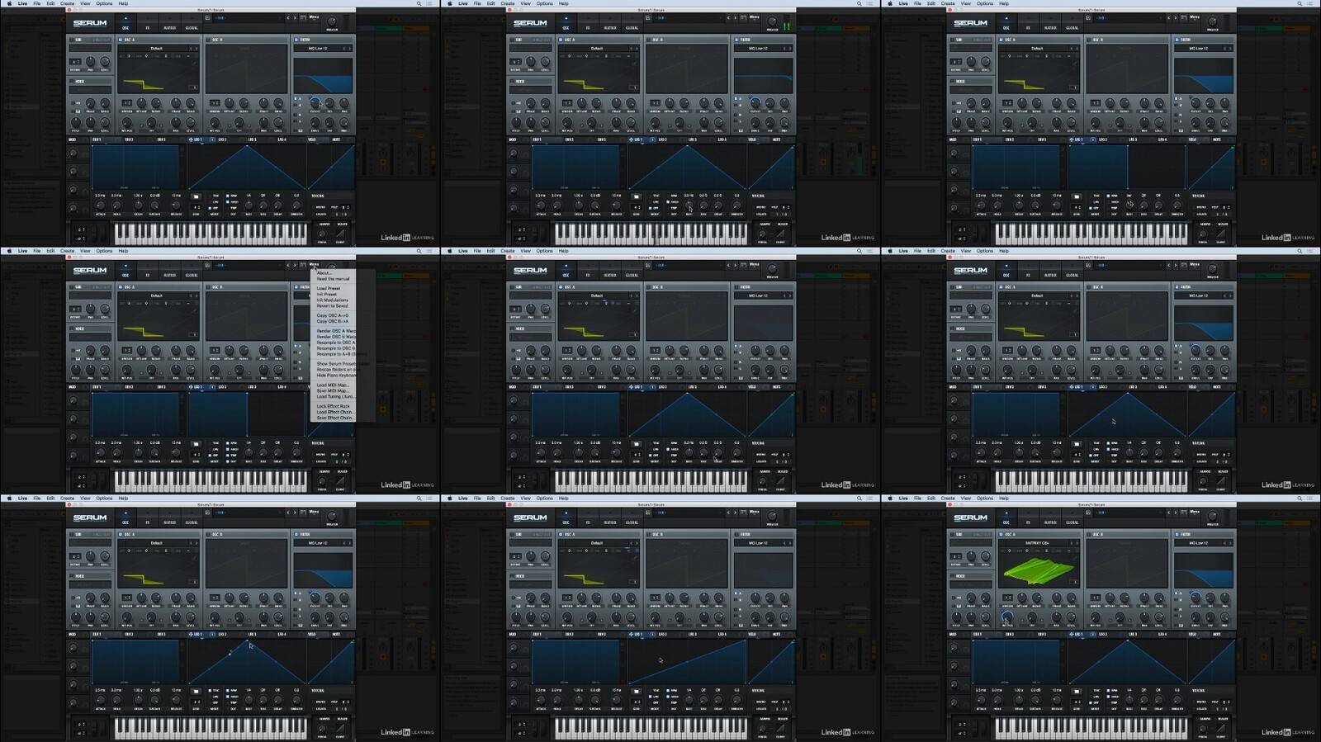Viewport: 1321px width, 742px height.
Task: Click the LFO Smooth knob in top-right frame
Action: (x=1177, y=205)
